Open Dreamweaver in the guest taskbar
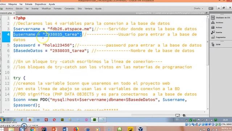The image size is (232, 131). [94, 120]
